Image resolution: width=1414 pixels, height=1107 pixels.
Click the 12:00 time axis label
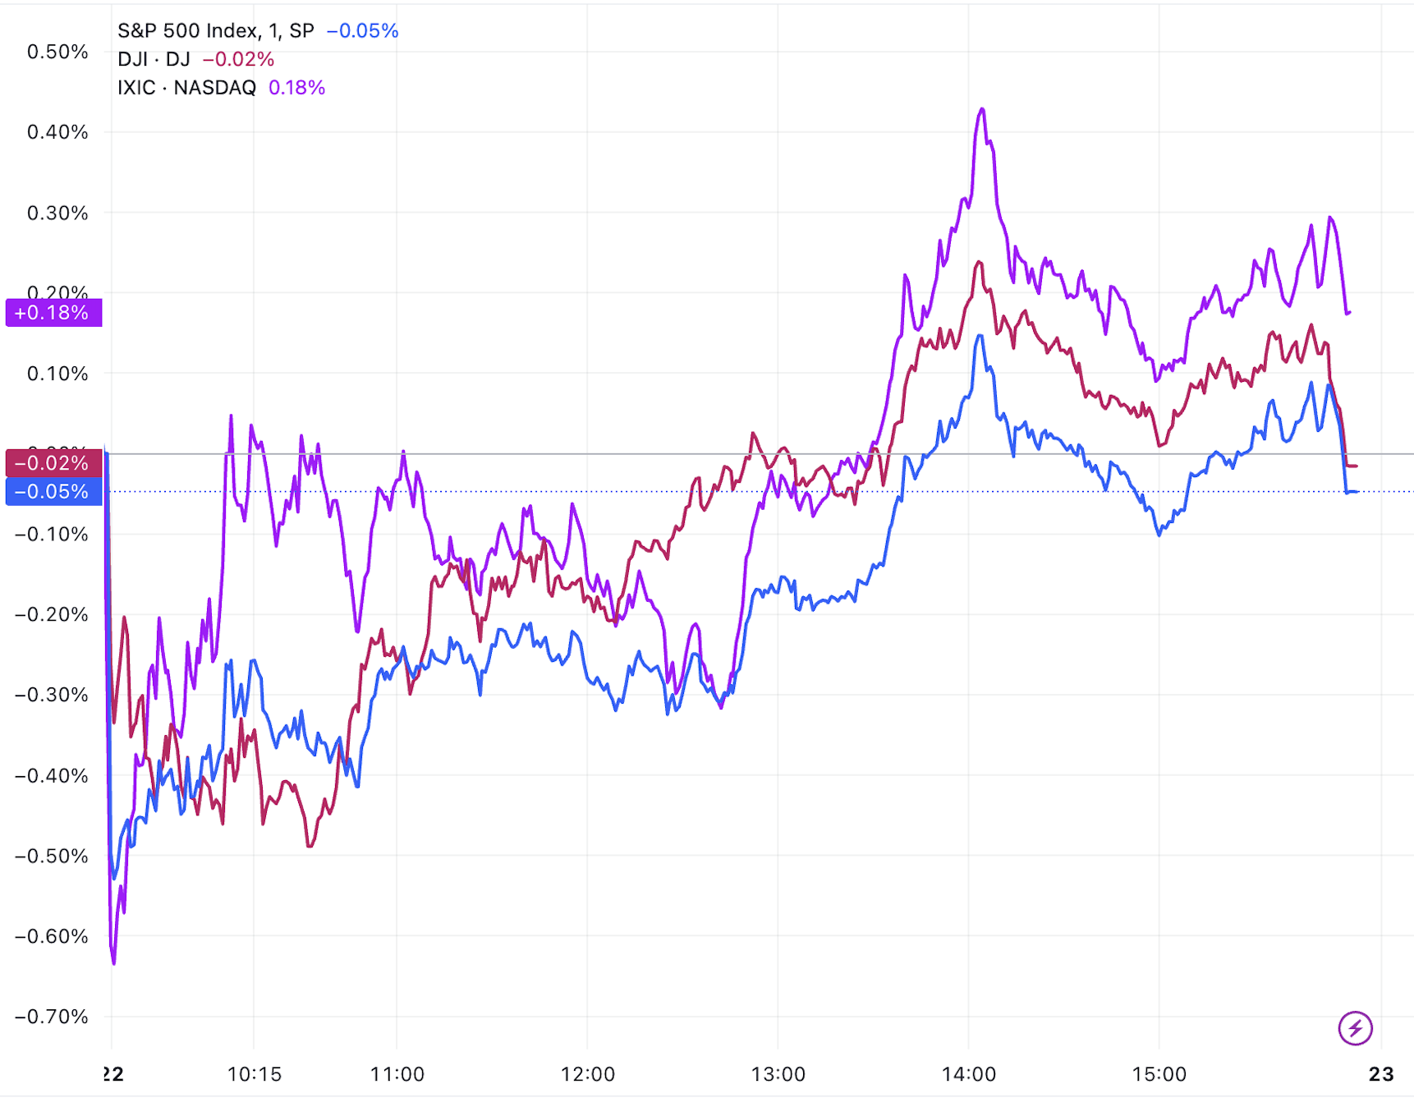587,1074
